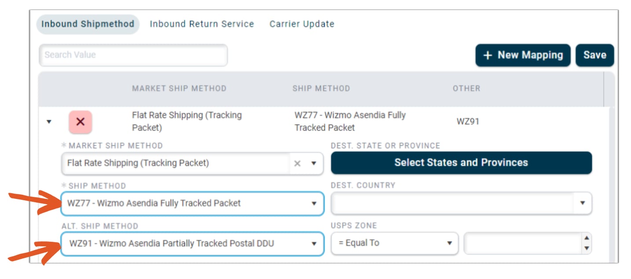This screenshot has height=279, width=631.
Task: Click the Ship Method column header
Action: point(321,88)
